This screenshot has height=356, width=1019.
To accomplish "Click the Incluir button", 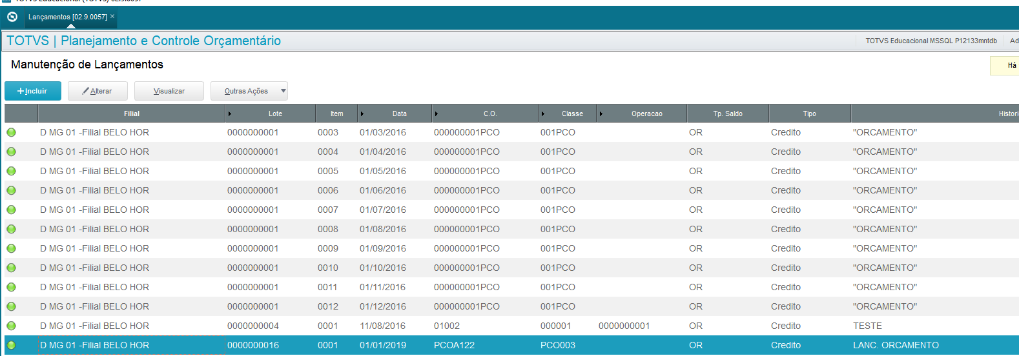I will point(33,91).
